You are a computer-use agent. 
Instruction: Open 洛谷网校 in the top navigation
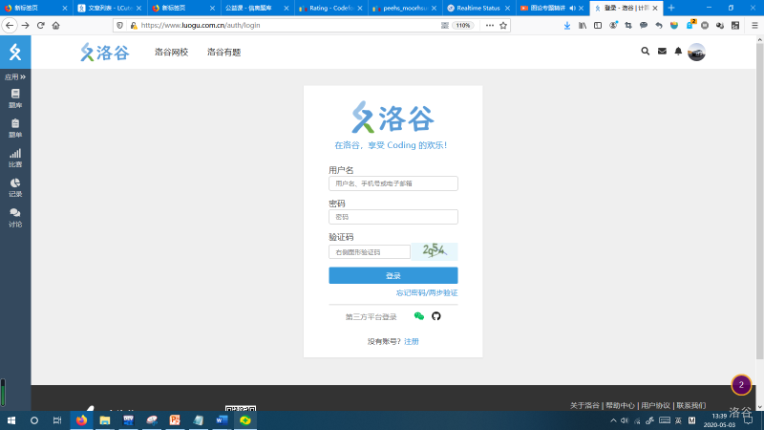click(172, 53)
